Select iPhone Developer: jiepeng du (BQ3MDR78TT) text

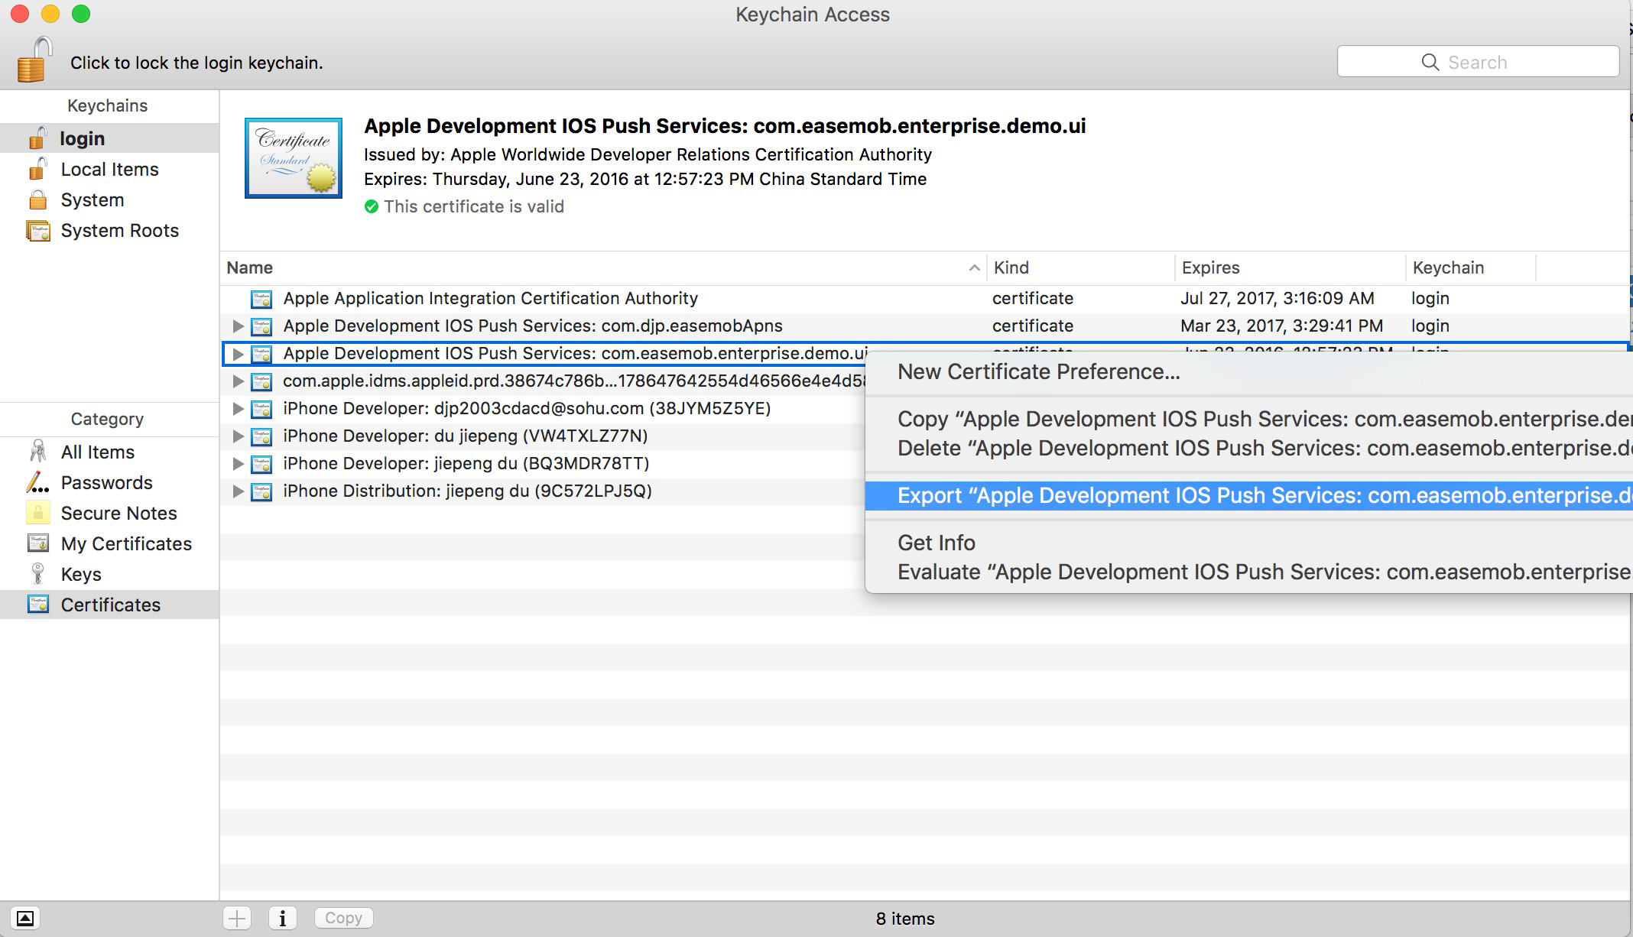[466, 463]
